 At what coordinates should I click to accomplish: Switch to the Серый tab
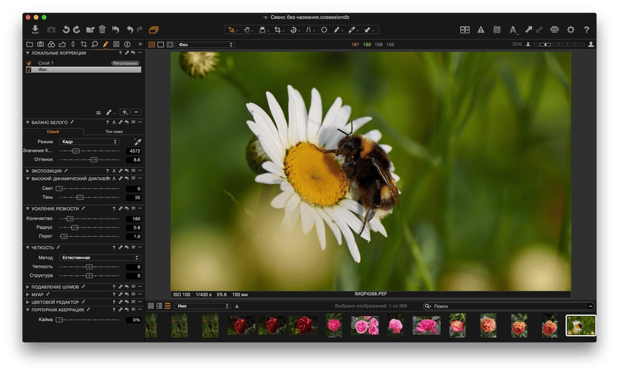(x=53, y=131)
